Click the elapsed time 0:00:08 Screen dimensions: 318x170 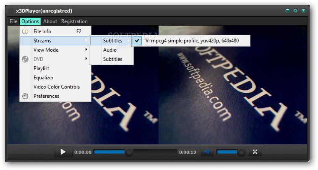tap(83, 152)
